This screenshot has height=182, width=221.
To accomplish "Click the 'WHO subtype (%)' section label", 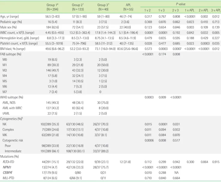I will pos(11,97).
